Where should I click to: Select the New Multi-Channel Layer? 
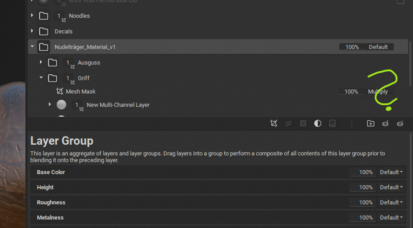118,105
